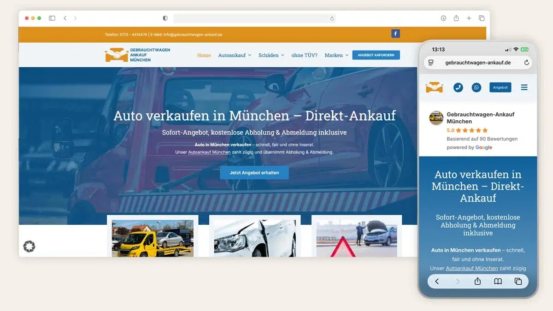Click the Sofort-Angebot subheading on desktop

point(254,132)
